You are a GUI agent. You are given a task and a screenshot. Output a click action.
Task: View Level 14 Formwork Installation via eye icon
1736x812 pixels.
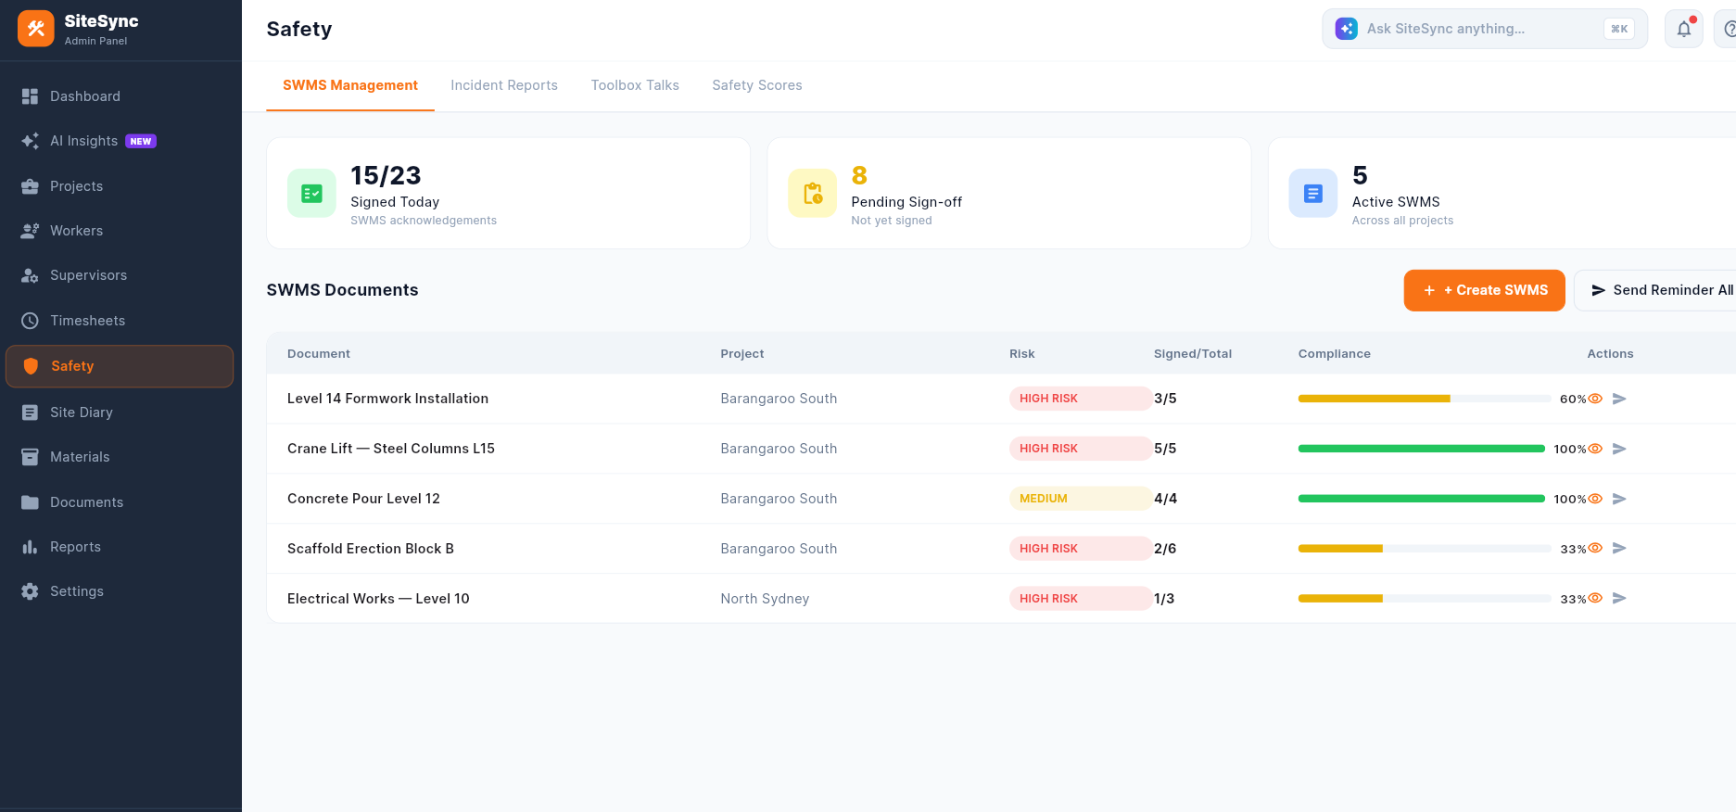tap(1595, 399)
